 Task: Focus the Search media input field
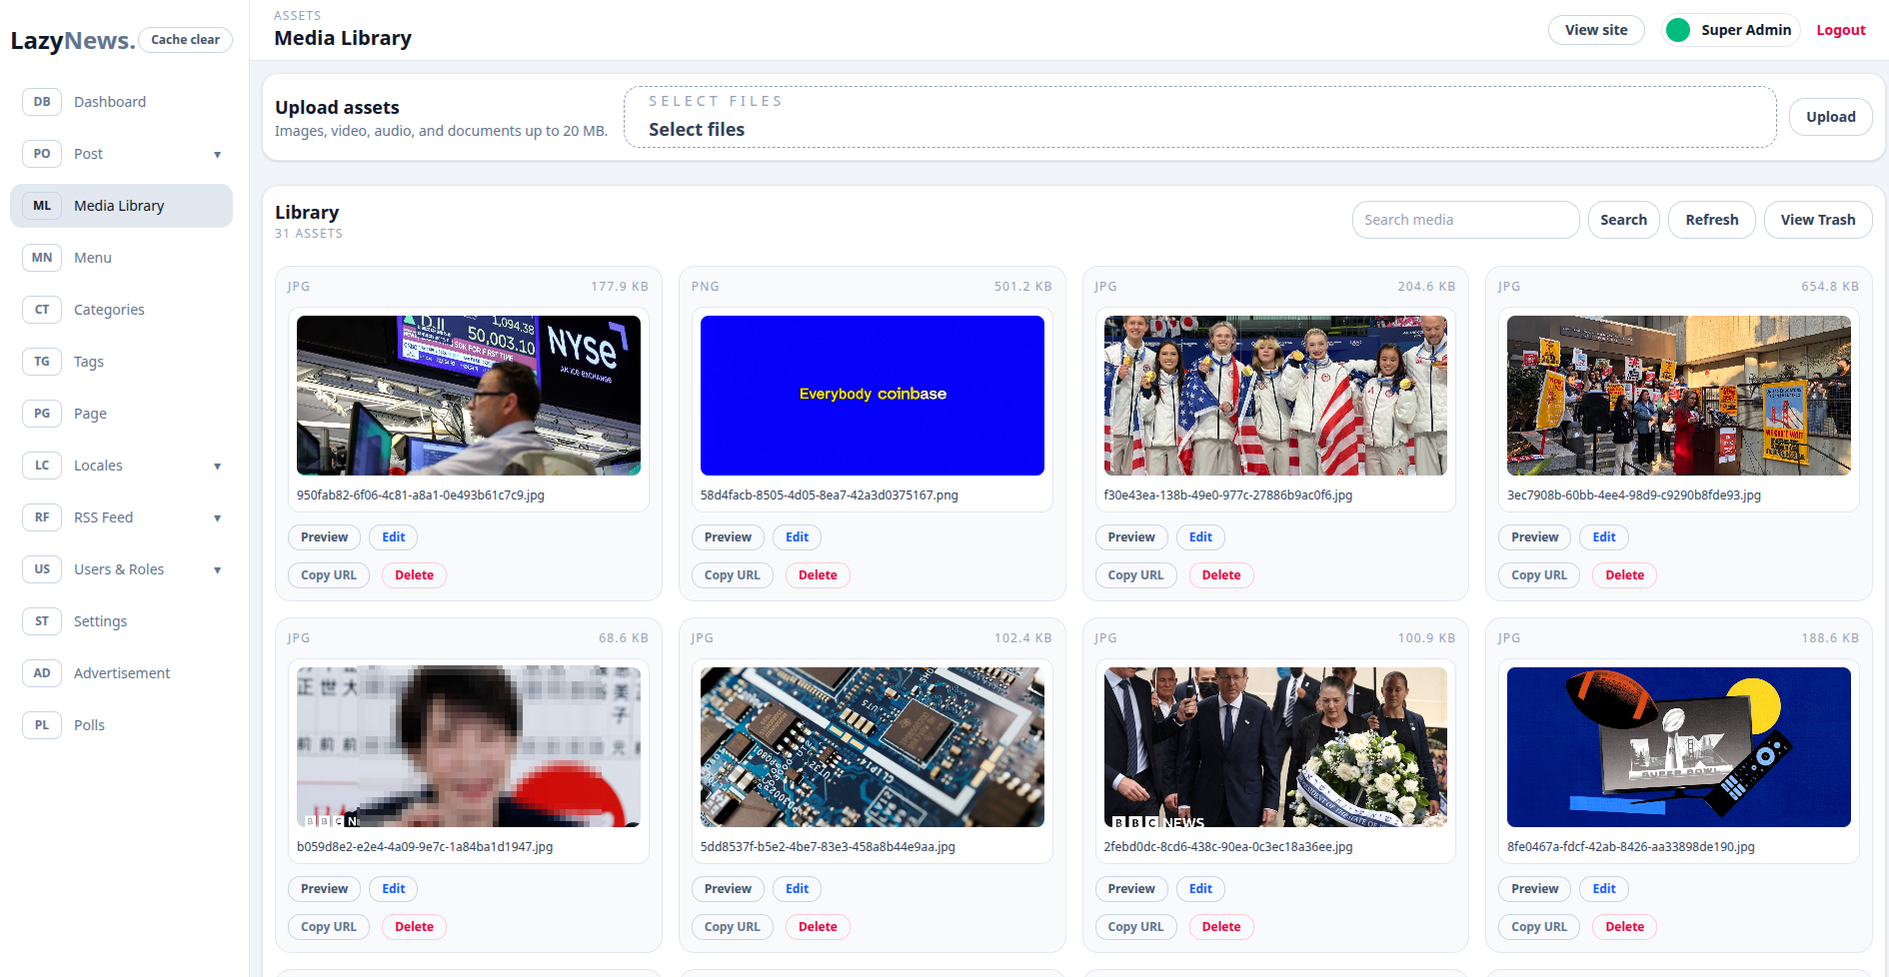tap(1465, 220)
